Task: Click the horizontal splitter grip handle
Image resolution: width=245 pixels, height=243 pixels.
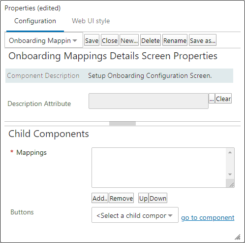Action: (122, 124)
